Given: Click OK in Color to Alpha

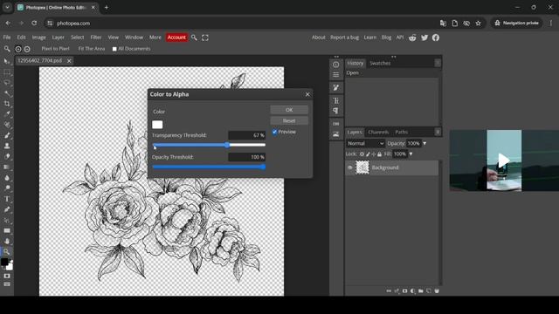Looking at the screenshot, I should tap(289, 110).
